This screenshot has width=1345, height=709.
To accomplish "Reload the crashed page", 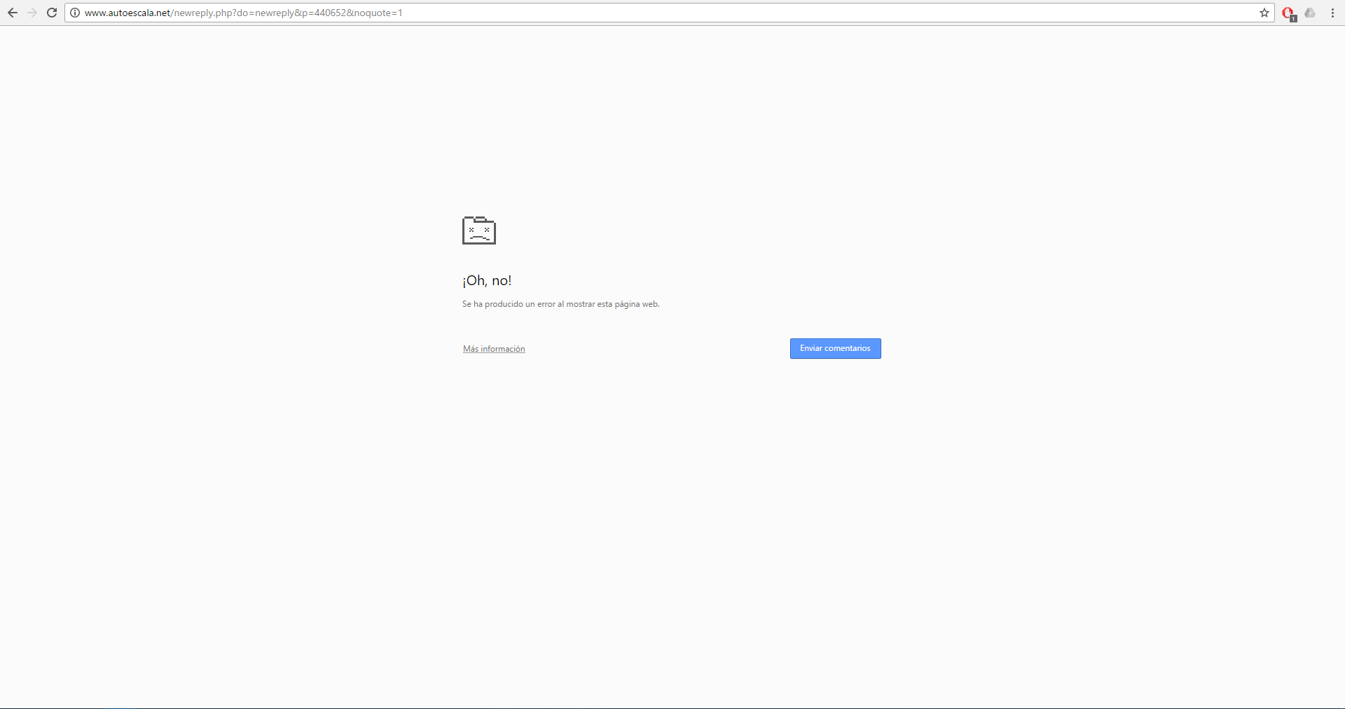I will coord(52,13).
